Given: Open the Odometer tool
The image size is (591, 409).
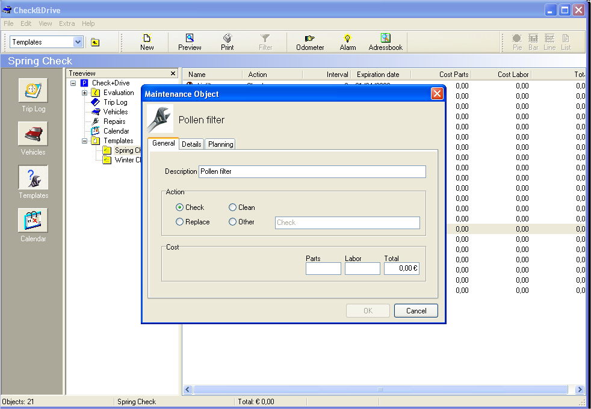Looking at the screenshot, I should [x=310, y=42].
